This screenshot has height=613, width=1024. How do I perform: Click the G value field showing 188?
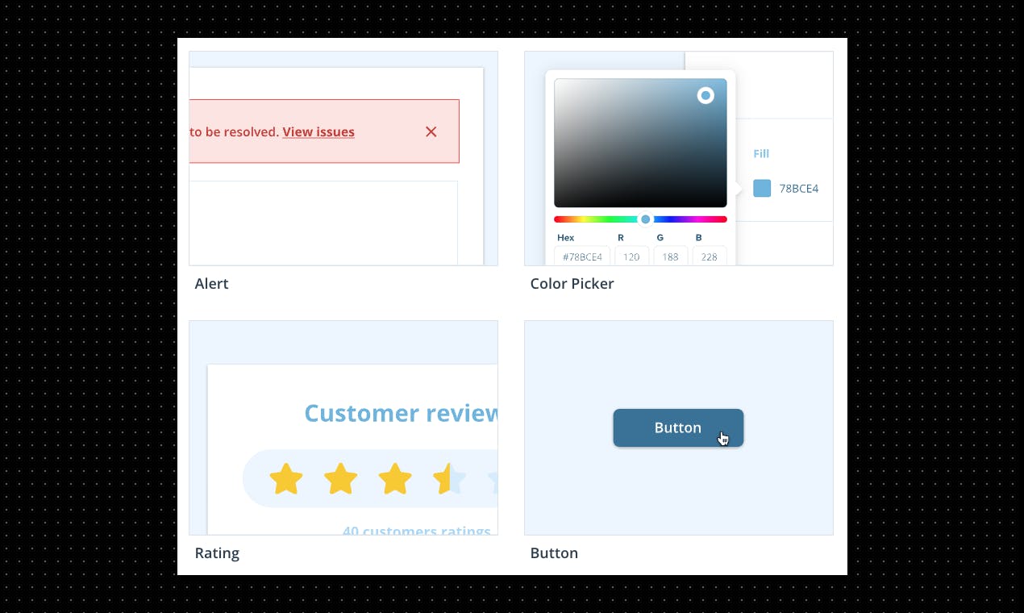click(671, 256)
